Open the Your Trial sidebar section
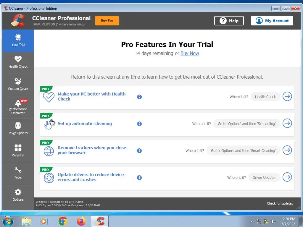The height and width of the screenshot is (227, 303). click(x=18, y=40)
